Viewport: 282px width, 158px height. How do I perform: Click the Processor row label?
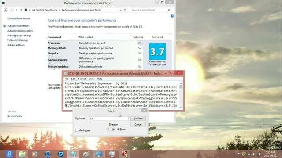[54, 43]
